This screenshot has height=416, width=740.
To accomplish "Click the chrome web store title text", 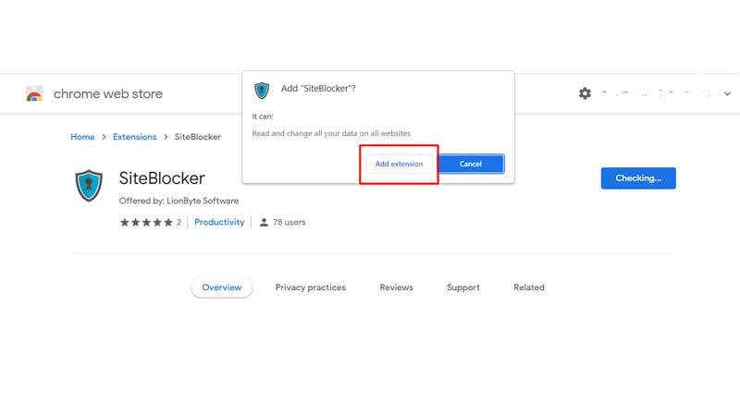I will pos(108,94).
